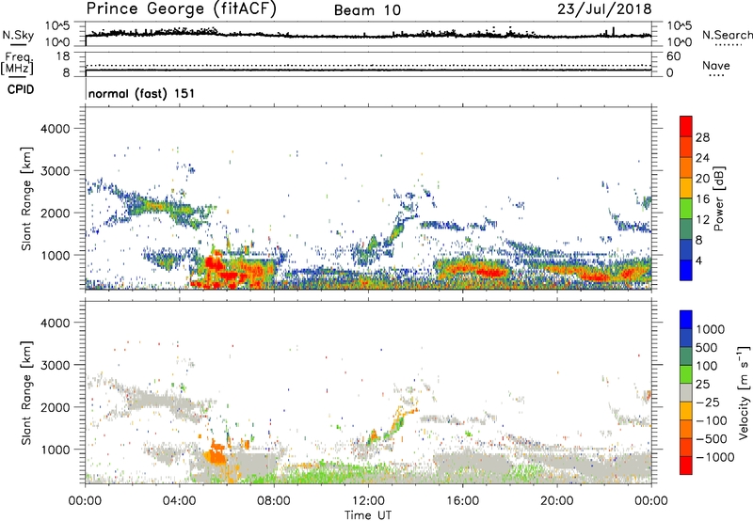Select the light green segment of the power colorbar
Screen dimensions: 753x521
coord(686,208)
